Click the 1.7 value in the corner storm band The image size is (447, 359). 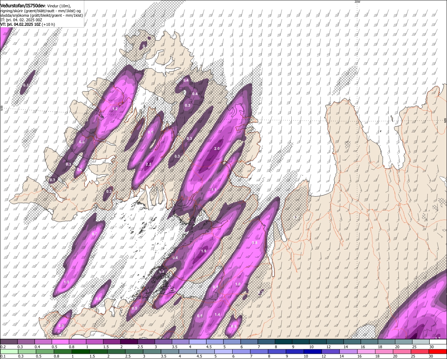click(437, 338)
